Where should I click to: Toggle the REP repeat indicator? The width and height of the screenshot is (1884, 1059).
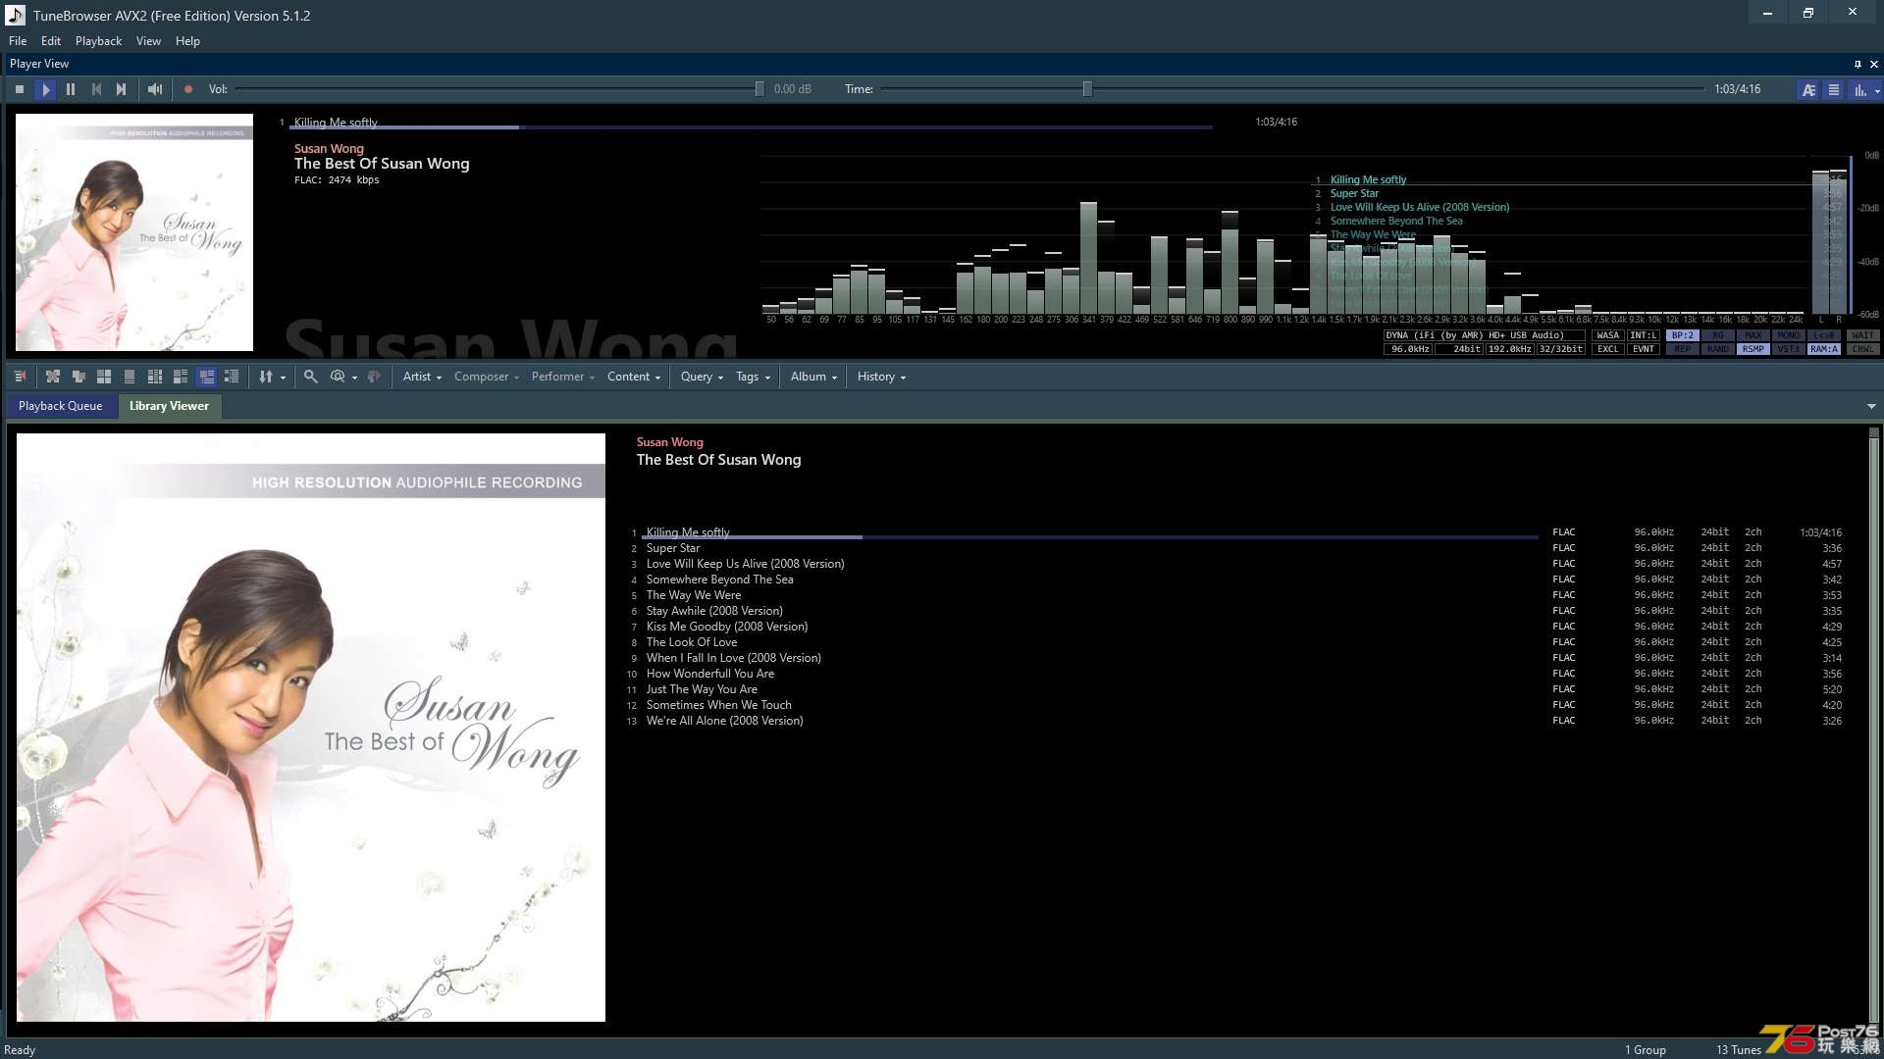1683,349
